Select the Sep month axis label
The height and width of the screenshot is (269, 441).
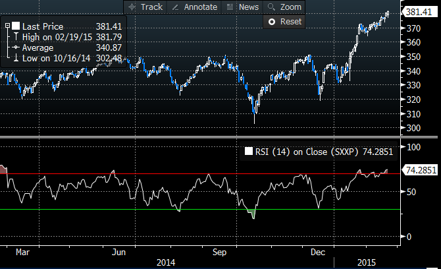[x=219, y=252]
